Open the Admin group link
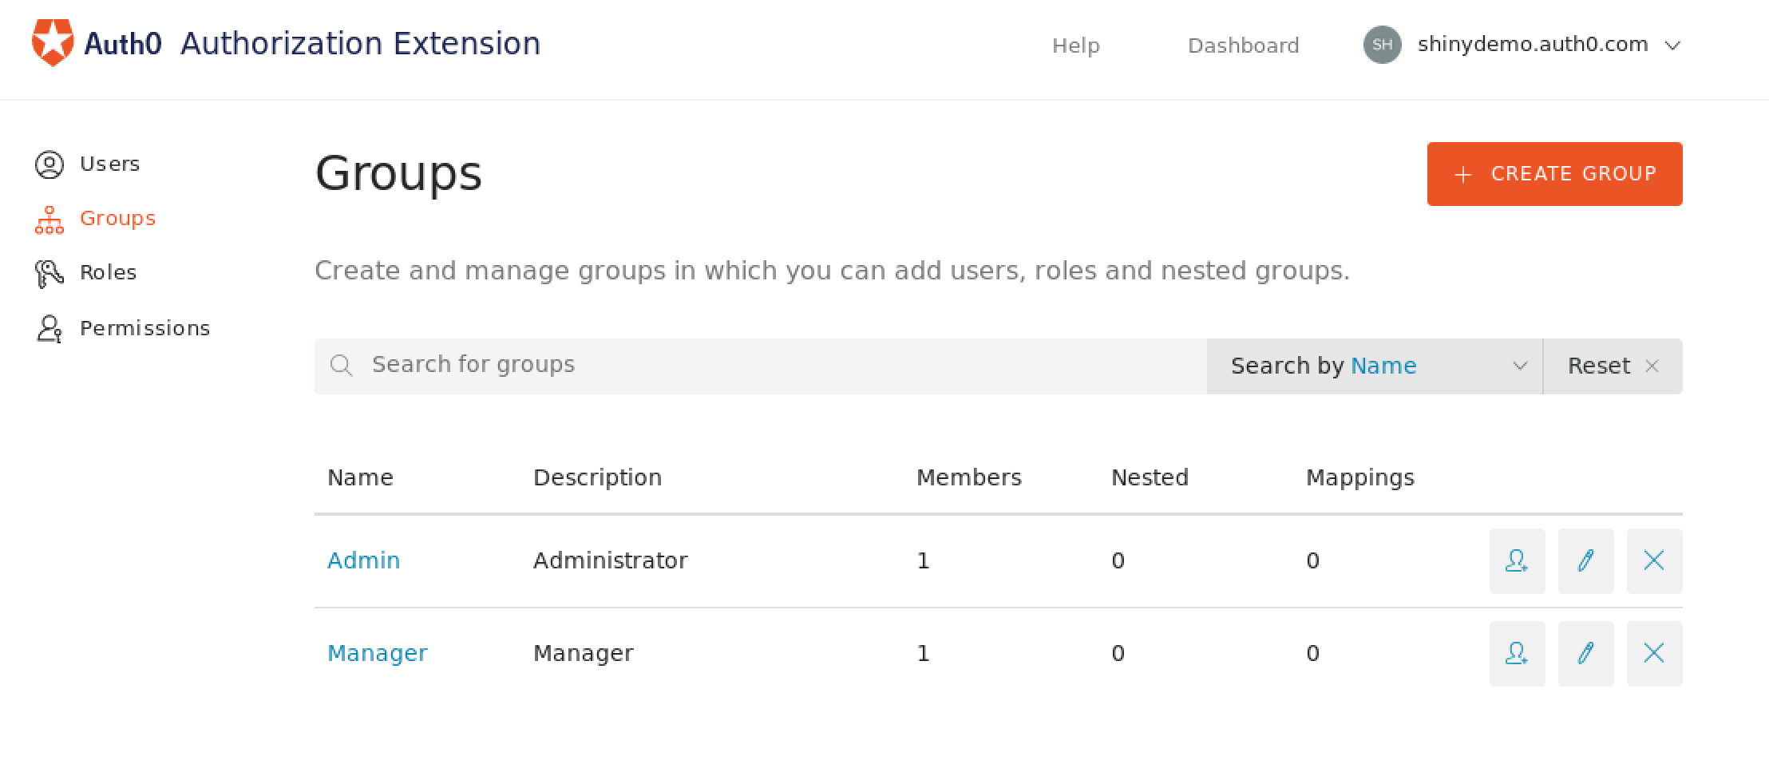1769x768 pixels. tap(363, 561)
